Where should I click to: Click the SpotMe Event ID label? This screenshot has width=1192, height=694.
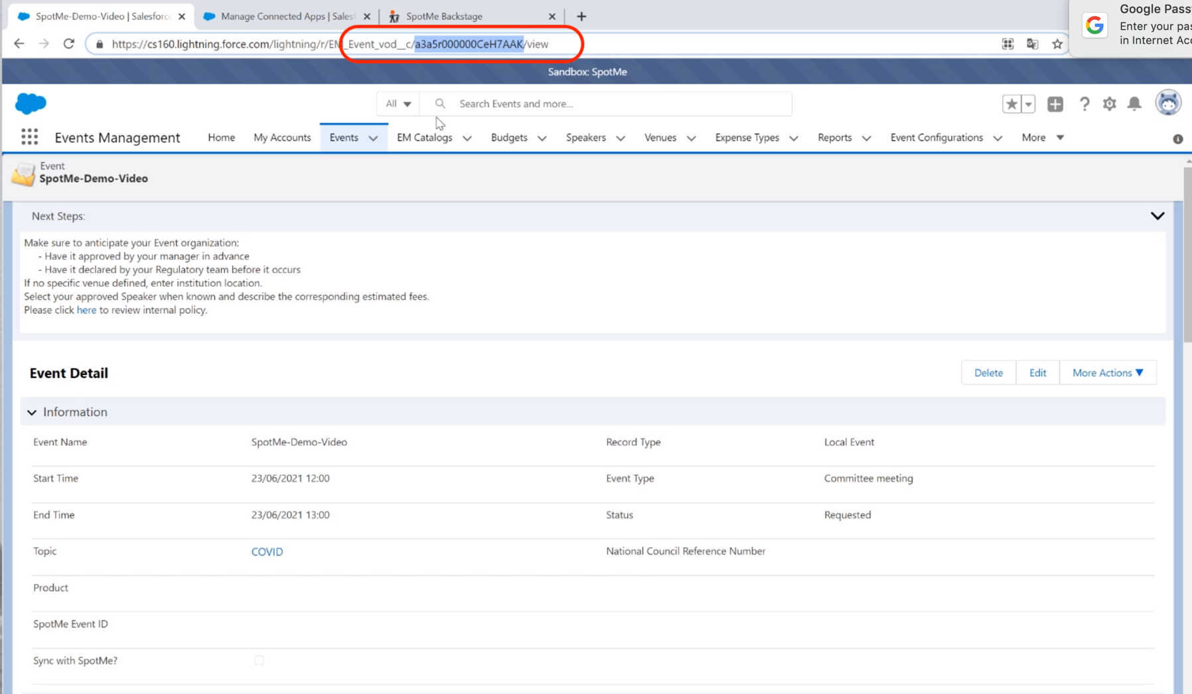(70, 624)
